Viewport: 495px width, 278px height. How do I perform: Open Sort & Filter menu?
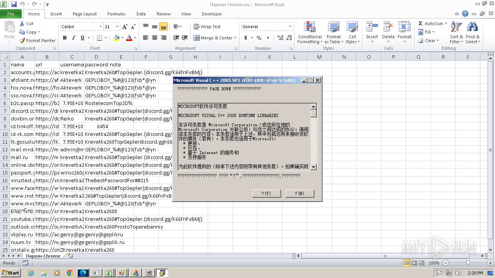point(456,33)
